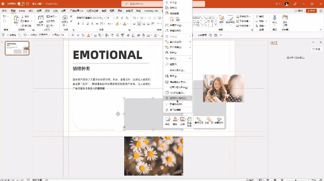Expand the shapes gallery more arrow

coord(216,25)
